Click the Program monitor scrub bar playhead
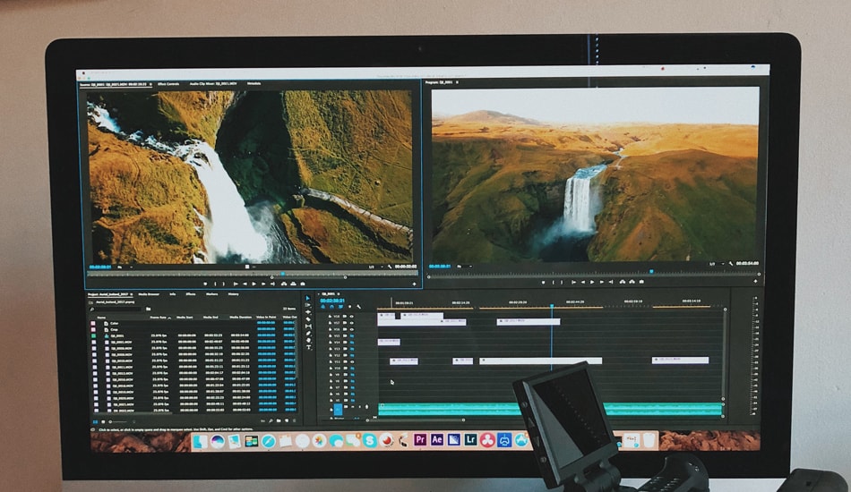The width and height of the screenshot is (851, 492). [651, 271]
